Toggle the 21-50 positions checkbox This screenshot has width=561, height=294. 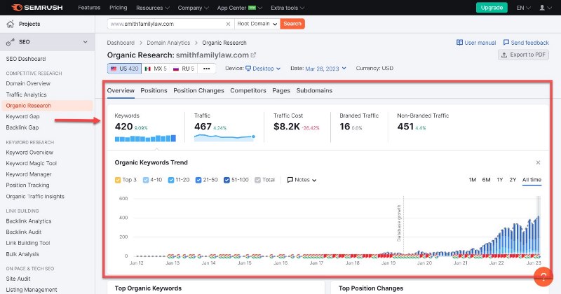tap(198, 180)
